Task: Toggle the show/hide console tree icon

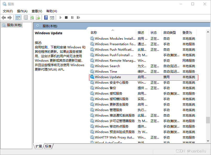Action: 18,18
